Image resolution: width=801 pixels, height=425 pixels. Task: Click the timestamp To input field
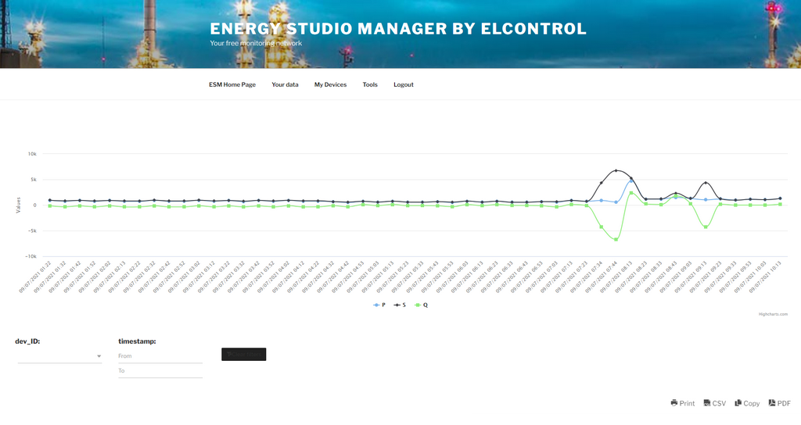[160, 371]
